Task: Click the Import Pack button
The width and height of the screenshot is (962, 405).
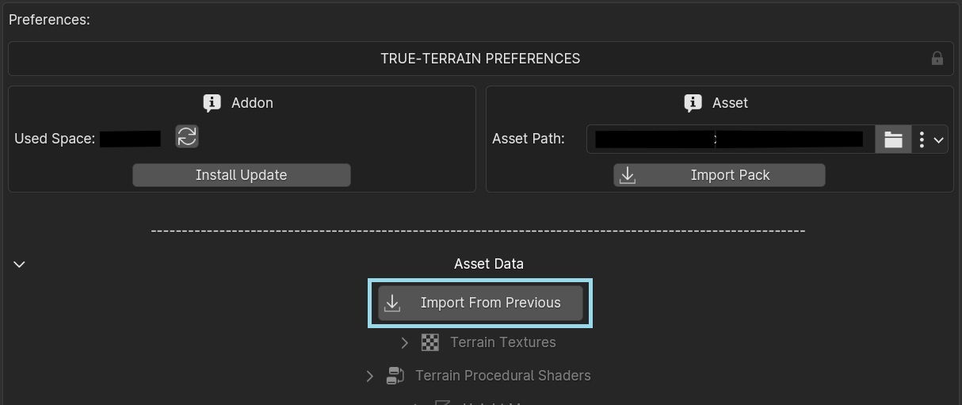Action: pyautogui.click(x=719, y=175)
